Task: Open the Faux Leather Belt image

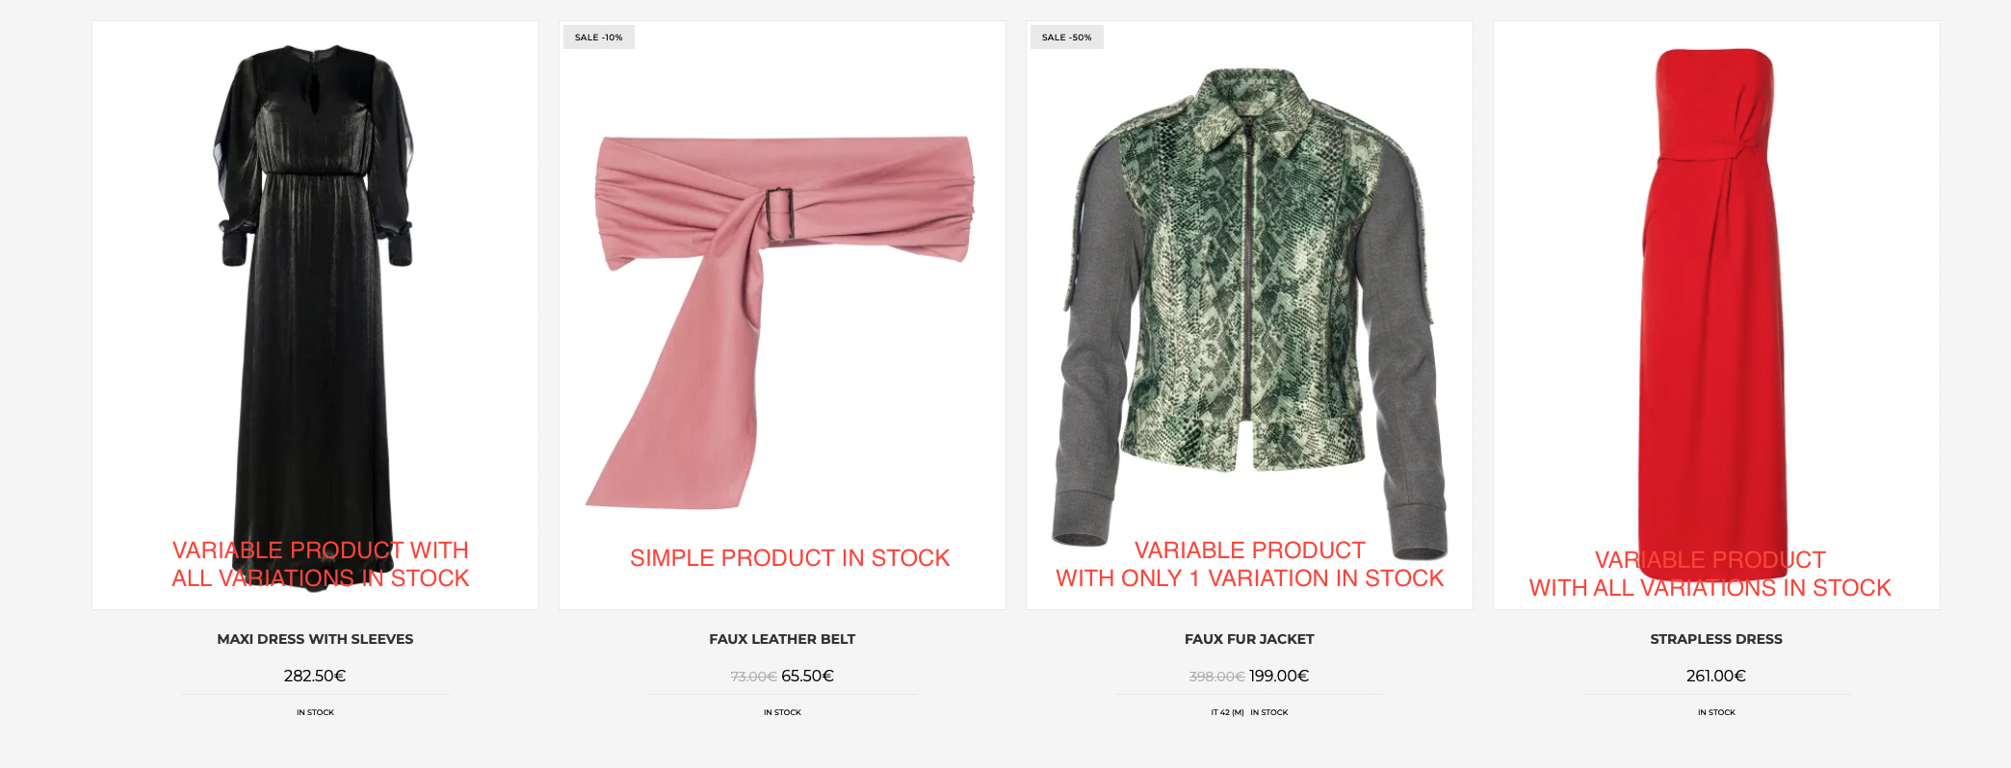Action: pos(782,315)
